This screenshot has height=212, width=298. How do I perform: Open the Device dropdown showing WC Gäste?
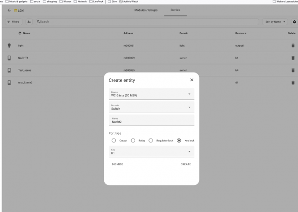(x=151, y=94)
